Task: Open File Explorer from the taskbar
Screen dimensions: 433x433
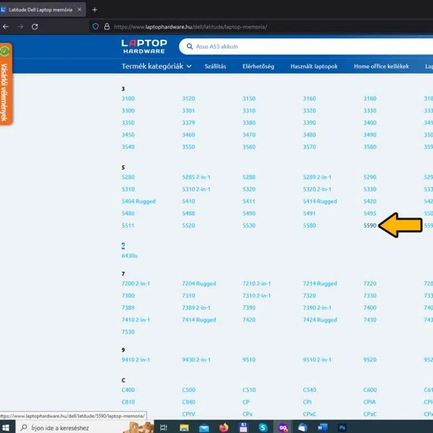Action: click(x=184, y=428)
